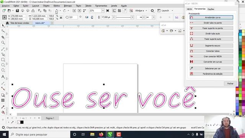Screen dimensions: 245x138
Task: Click the Import icon
Action: tap(74, 11)
